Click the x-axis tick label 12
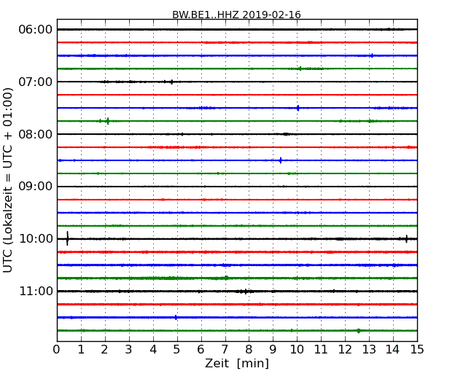474x379 pixels. pyautogui.click(x=345, y=349)
